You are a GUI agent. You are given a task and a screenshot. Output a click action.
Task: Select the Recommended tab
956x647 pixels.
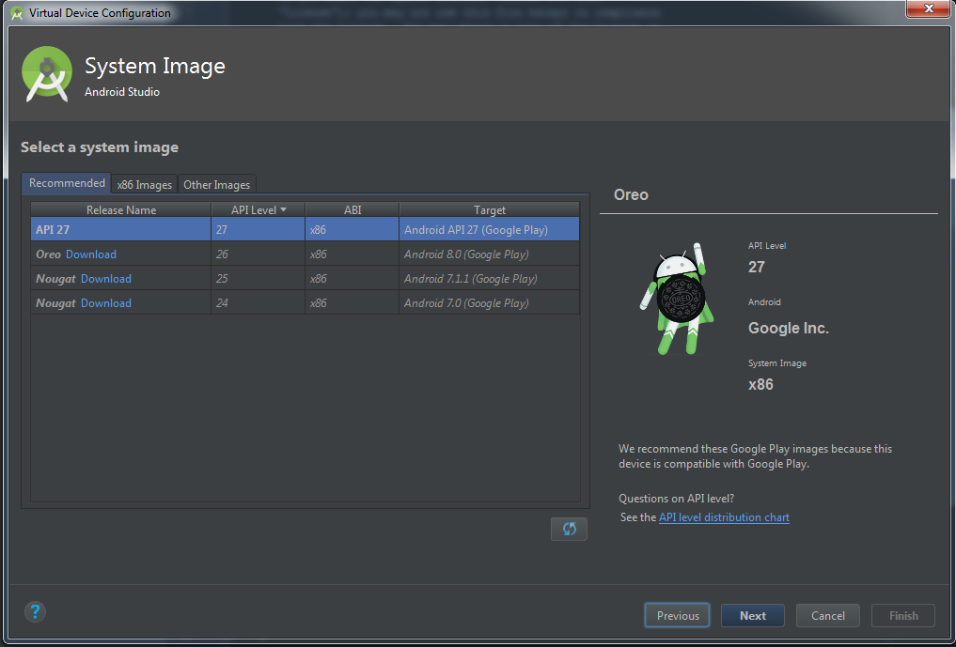click(67, 183)
